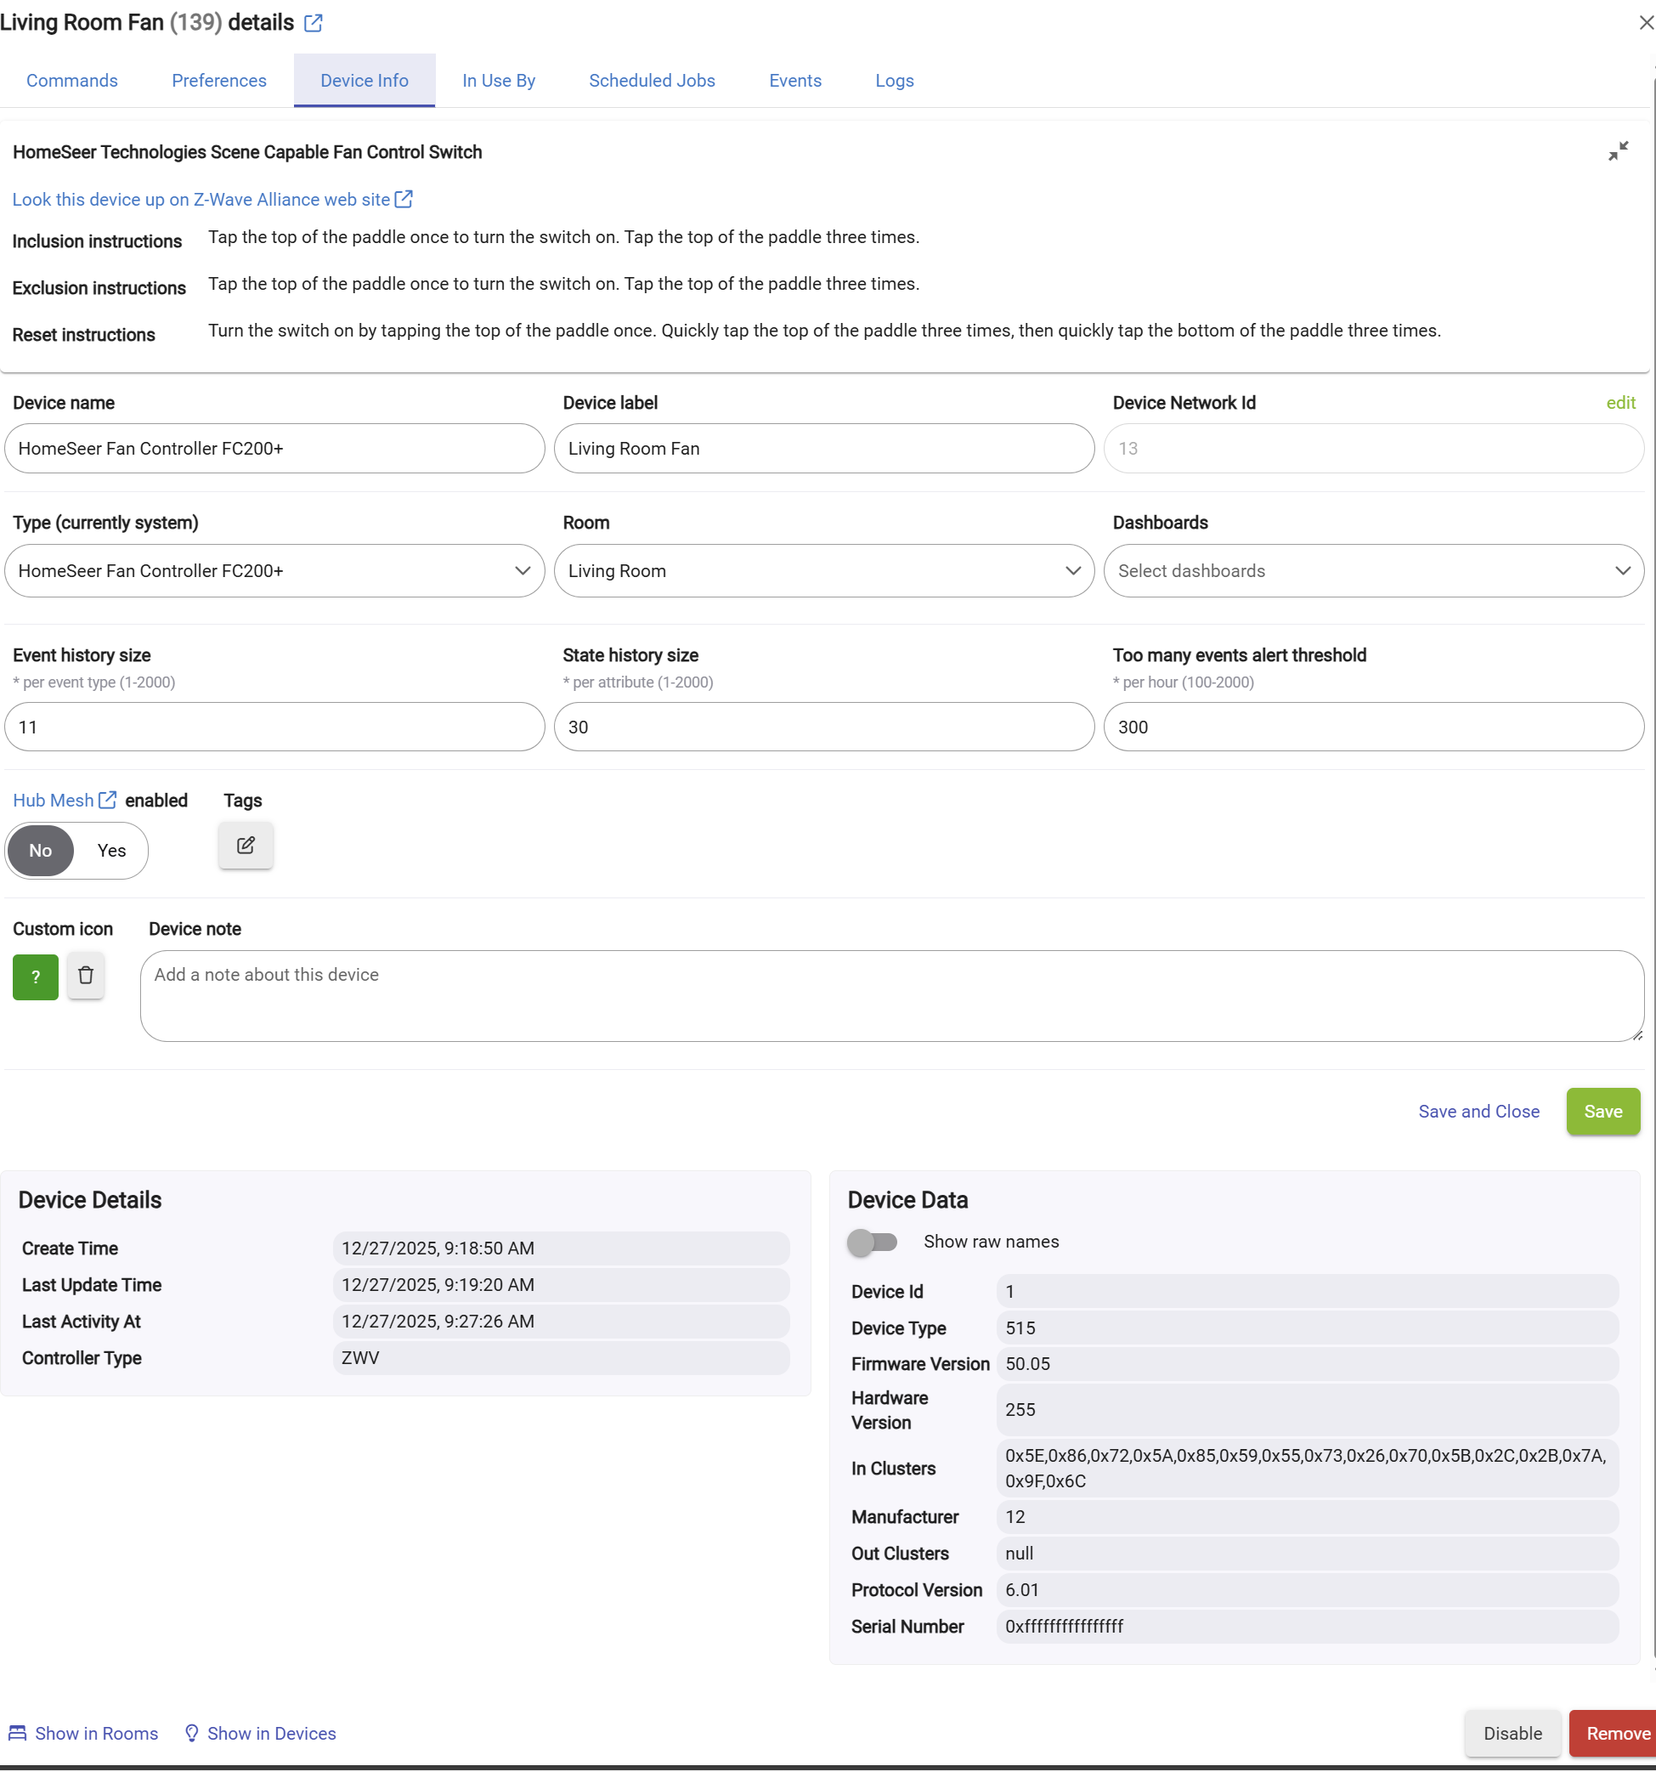Click the Device label input field
The image size is (1656, 1772).
(x=823, y=449)
